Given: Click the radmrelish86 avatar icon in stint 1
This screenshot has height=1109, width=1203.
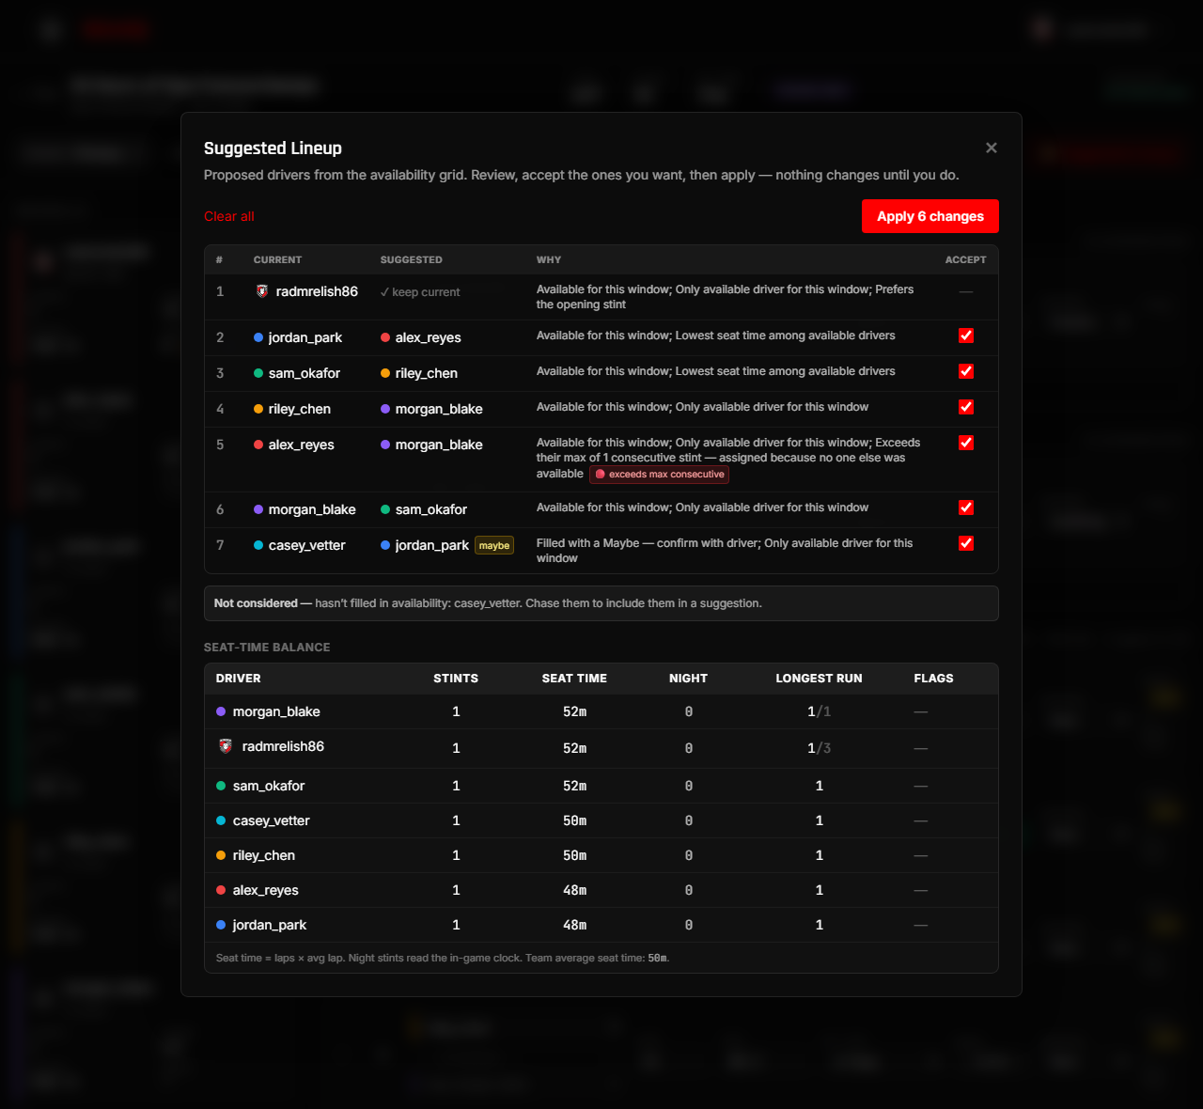Looking at the screenshot, I should point(262,291).
